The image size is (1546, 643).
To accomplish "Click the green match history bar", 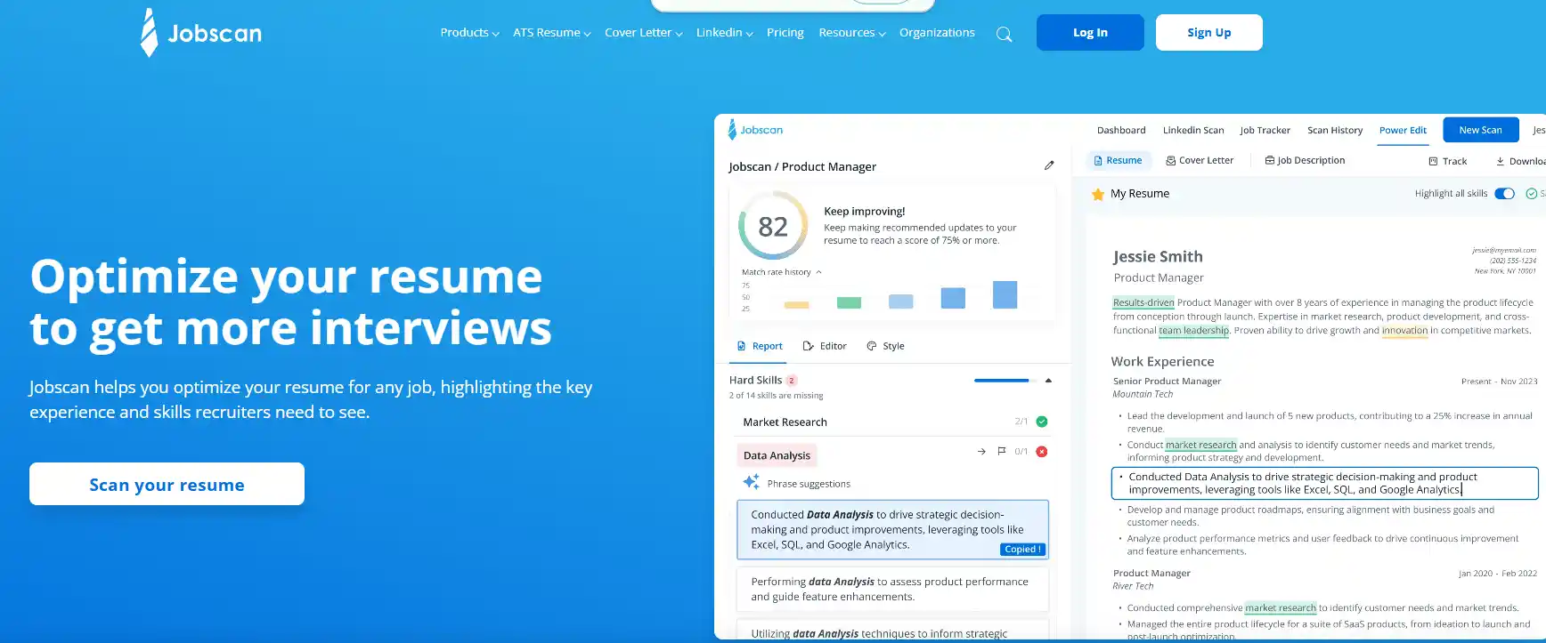I will coord(849,302).
